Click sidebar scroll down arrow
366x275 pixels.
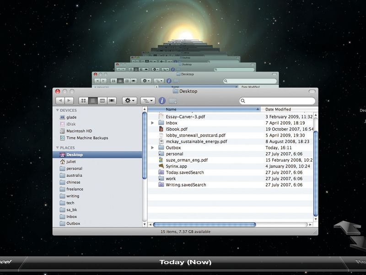point(145,224)
